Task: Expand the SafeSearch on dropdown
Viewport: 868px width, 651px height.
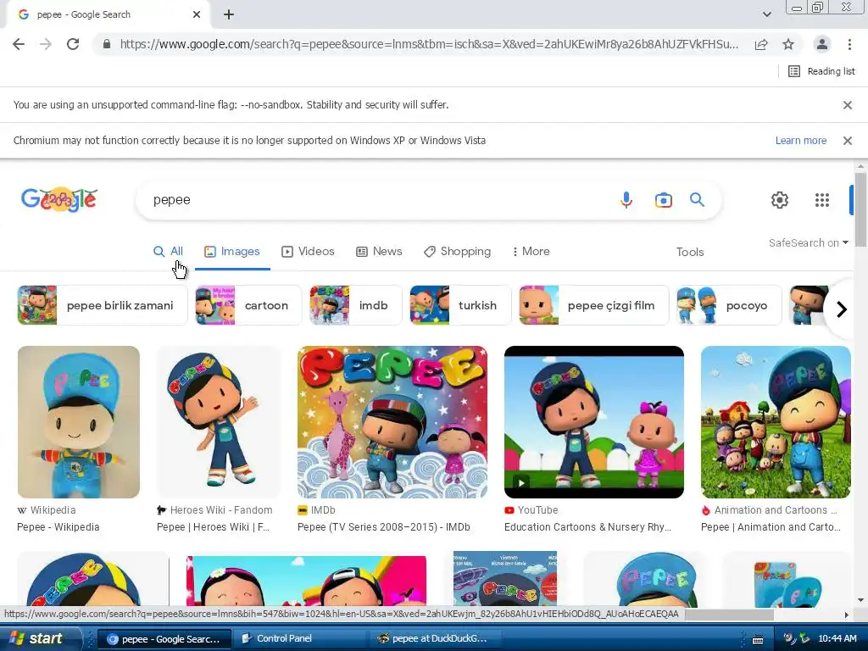Action: coord(808,242)
